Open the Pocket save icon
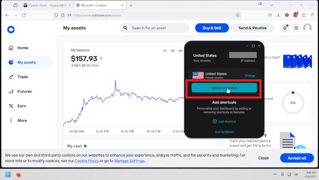Viewport: 319px width, 180px height. 270,15
